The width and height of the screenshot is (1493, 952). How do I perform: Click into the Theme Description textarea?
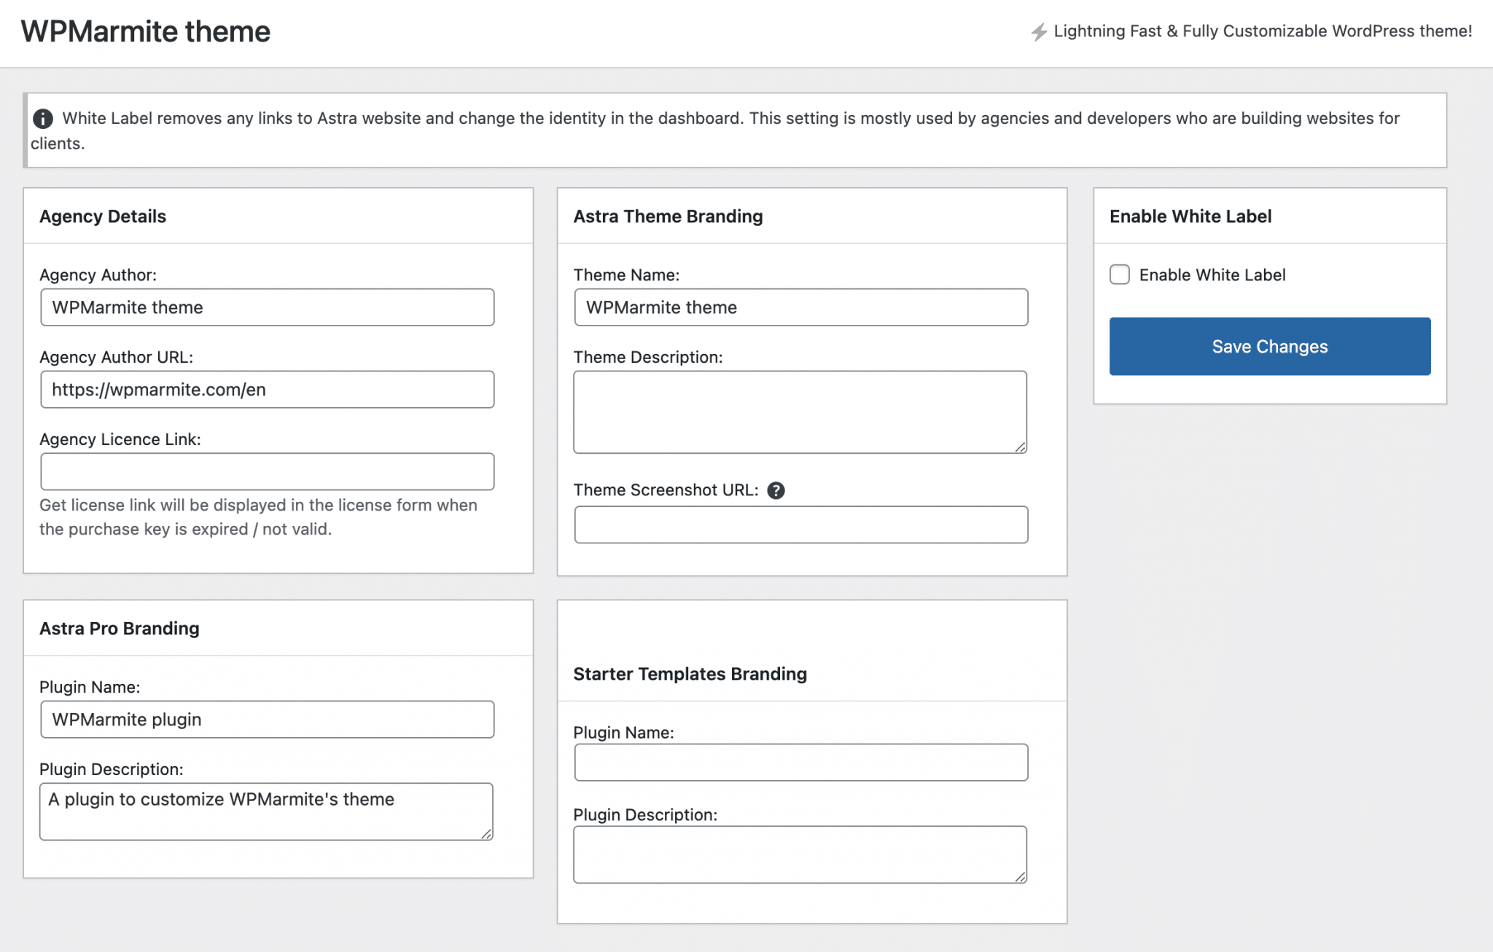tap(800, 412)
